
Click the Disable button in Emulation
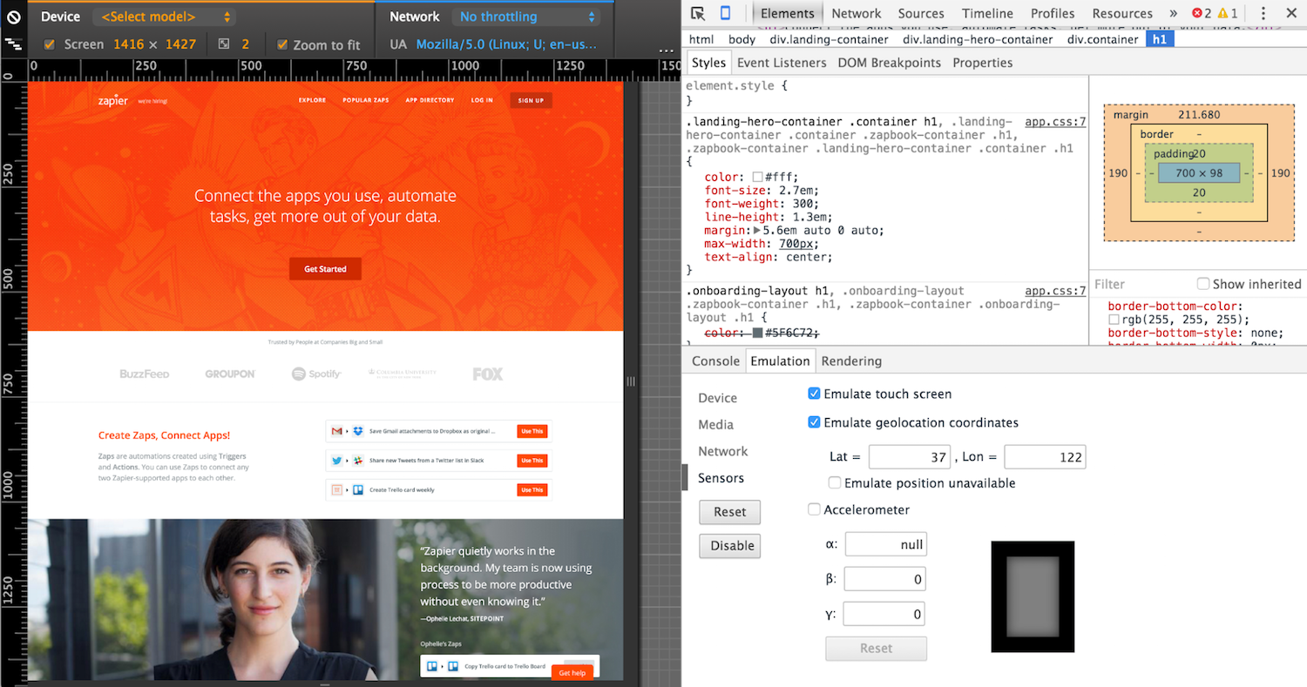tap(729, 546)
